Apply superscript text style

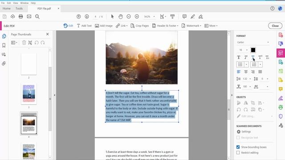pos(260,57)
